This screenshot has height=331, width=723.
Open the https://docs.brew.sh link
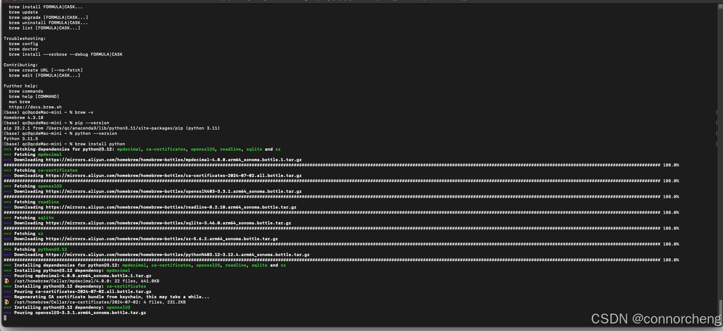coord(35,107)
